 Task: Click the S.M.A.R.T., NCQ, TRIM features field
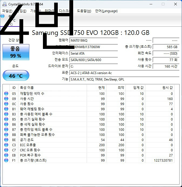(x=124, y=79)
